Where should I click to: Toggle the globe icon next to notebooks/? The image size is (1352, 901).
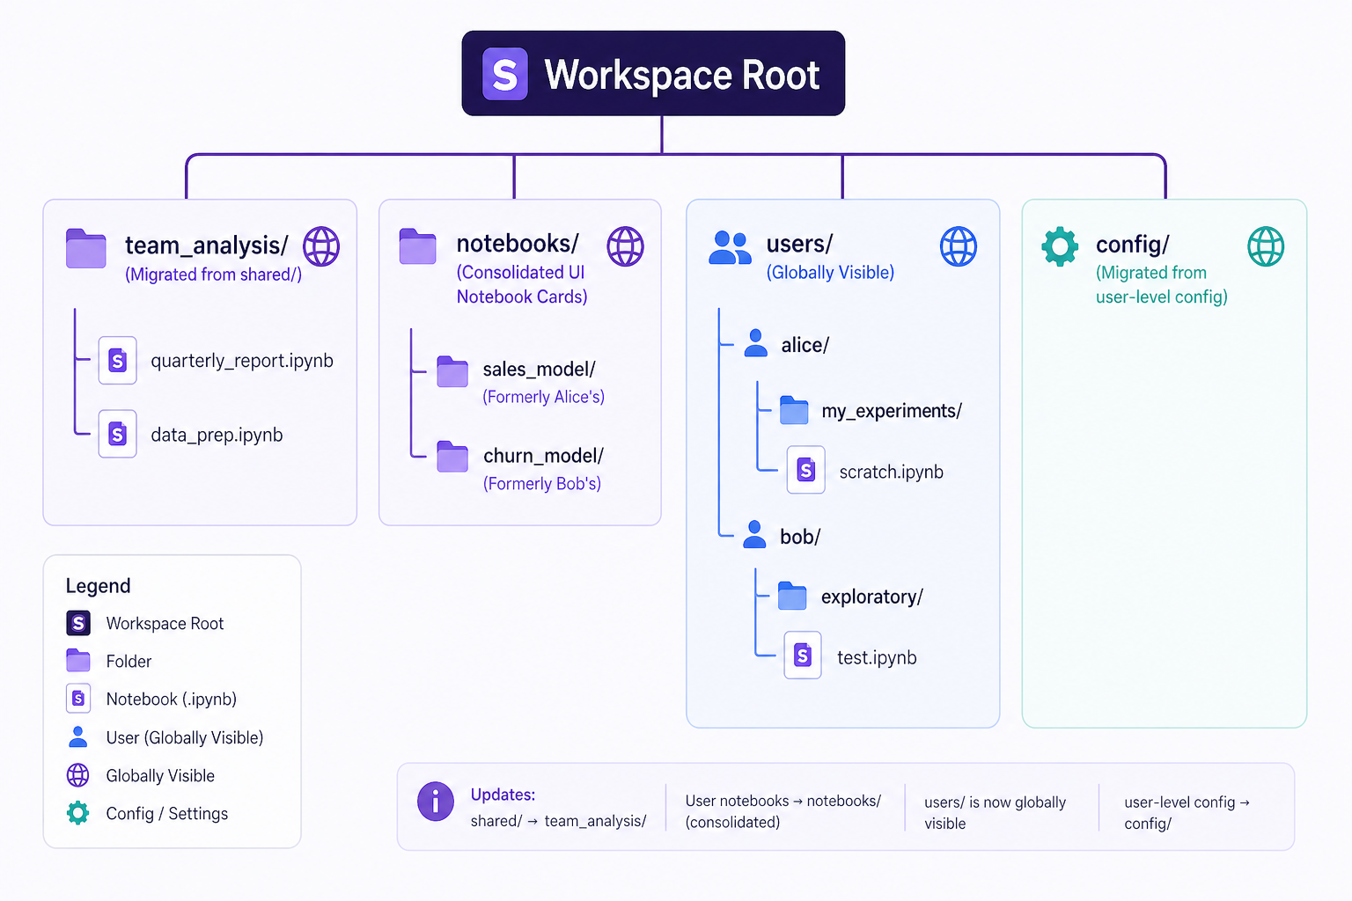625,246
